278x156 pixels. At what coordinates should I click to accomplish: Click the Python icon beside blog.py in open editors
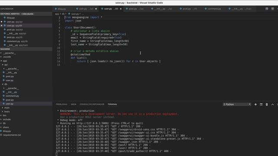coord(5,18)
